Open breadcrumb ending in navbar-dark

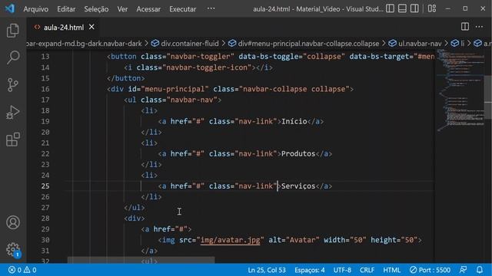coord(85,44)
